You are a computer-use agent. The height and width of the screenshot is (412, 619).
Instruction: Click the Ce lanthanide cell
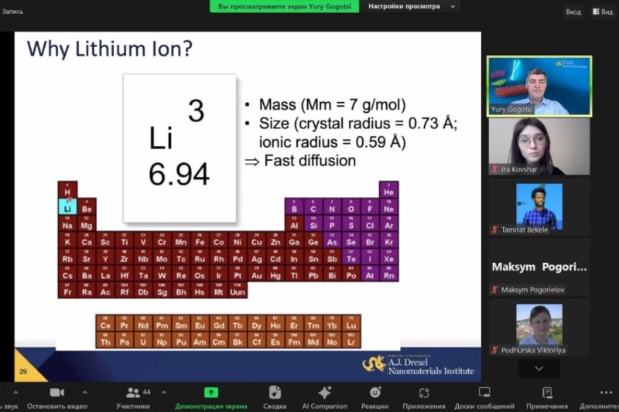pos(105,323)
